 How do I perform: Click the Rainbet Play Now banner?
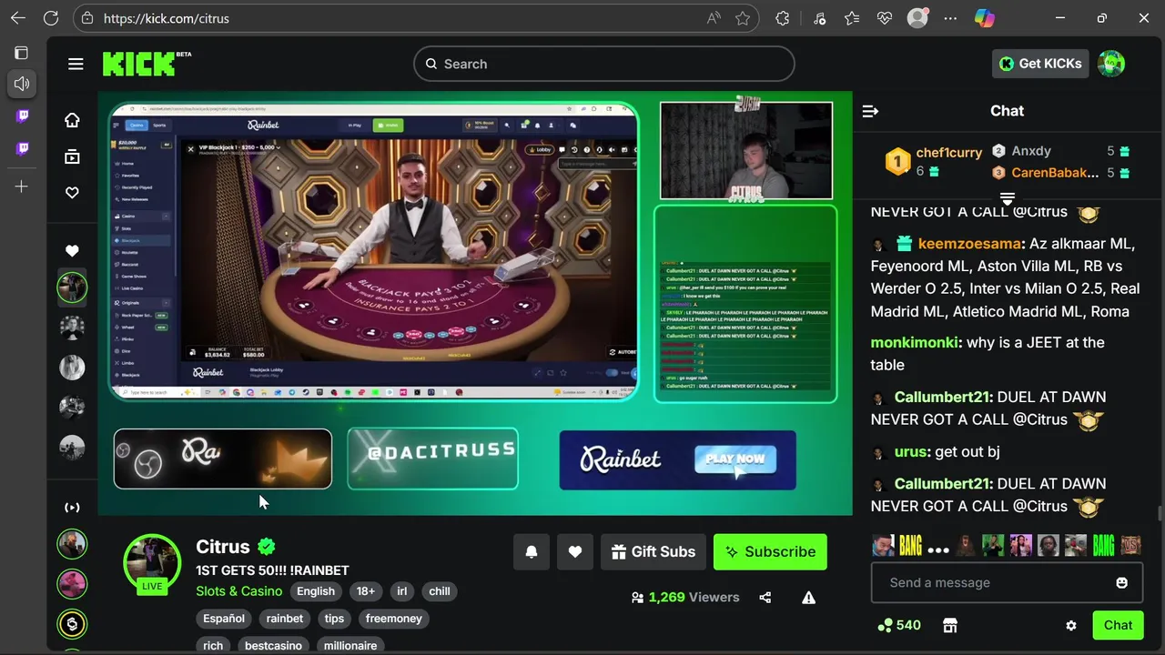click(678, 459)
